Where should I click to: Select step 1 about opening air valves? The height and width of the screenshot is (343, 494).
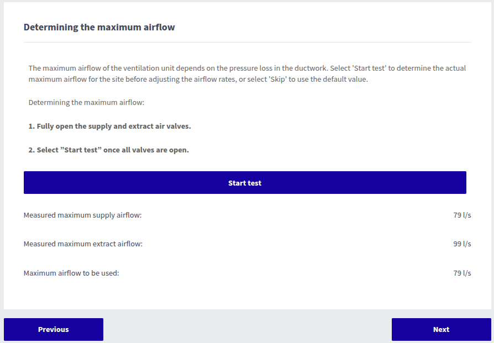[109, 126]
